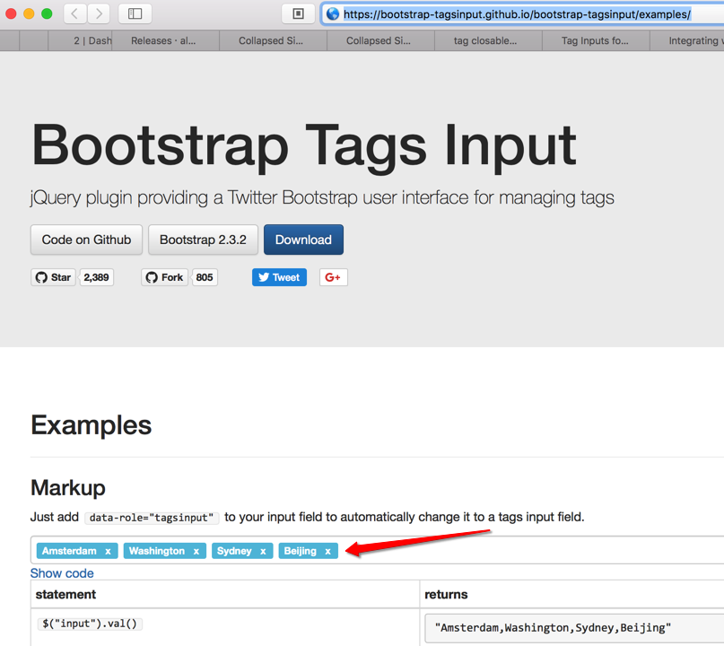Click the 'Code on Github' button

click(x=86, y=240)
